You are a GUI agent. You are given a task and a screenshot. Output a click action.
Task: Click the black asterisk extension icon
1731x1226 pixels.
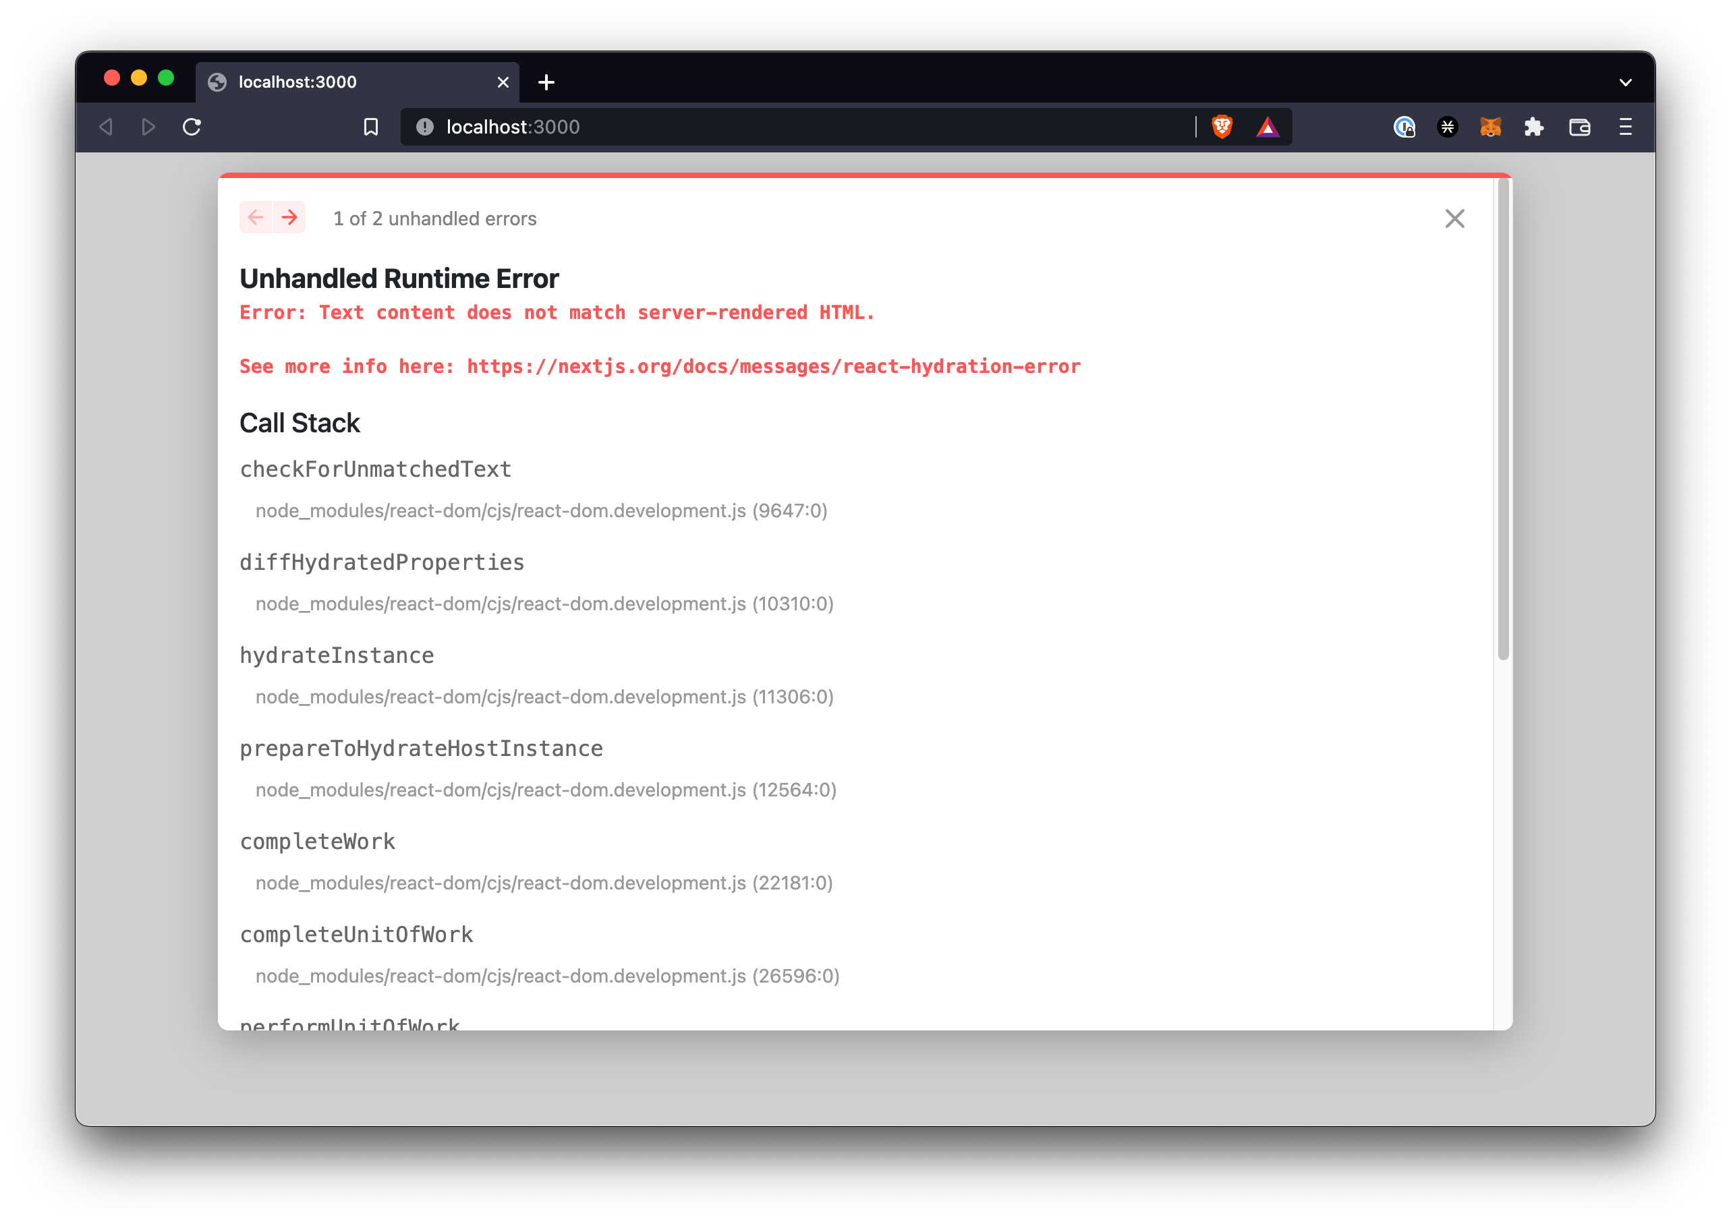(x=1447, y=127)
